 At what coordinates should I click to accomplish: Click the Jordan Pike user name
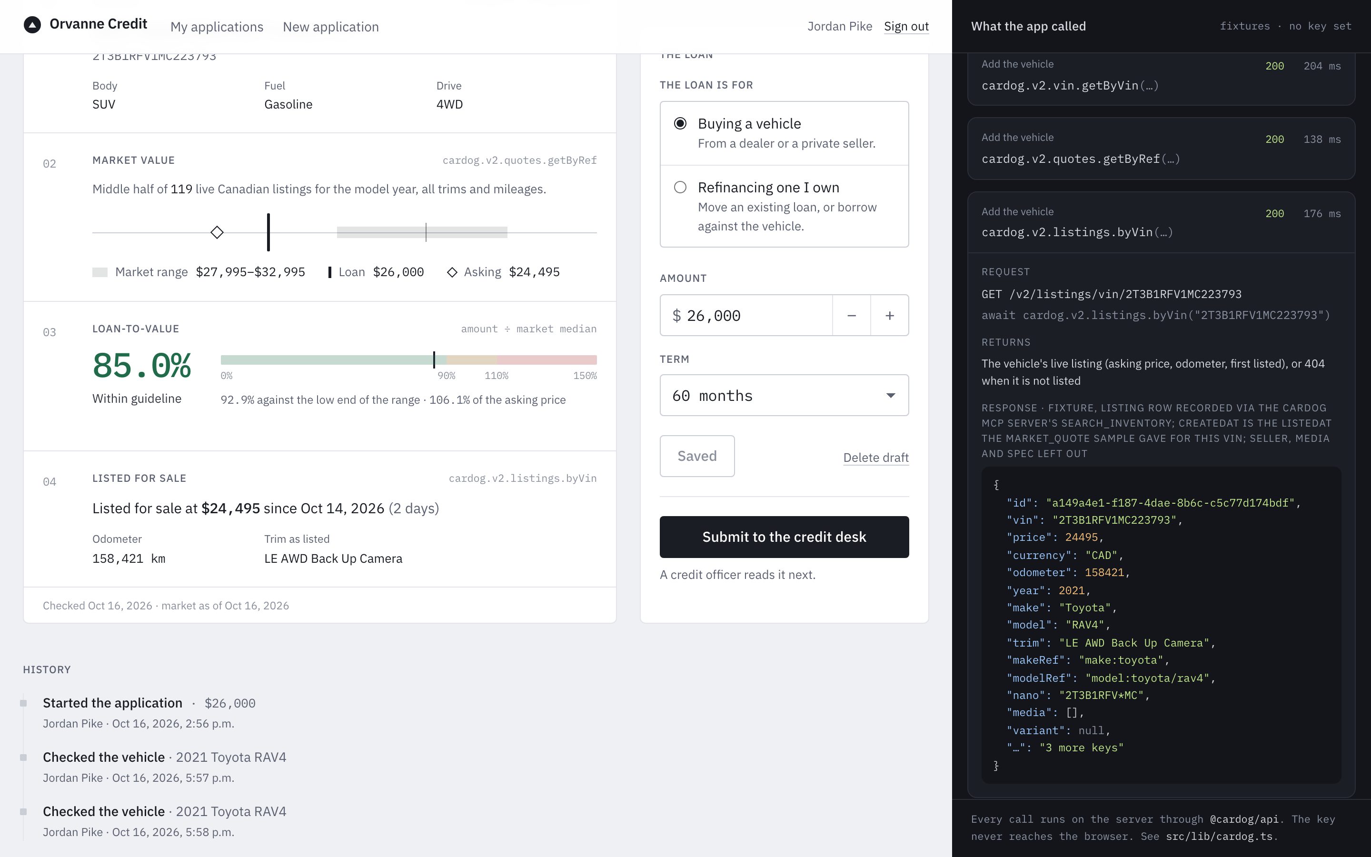(840, 26)
